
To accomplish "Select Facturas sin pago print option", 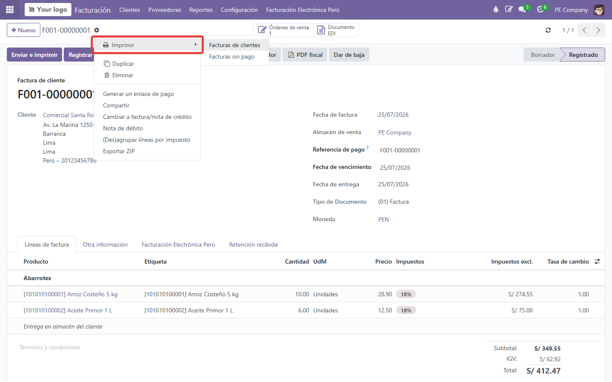I will [x=232, y=56].
